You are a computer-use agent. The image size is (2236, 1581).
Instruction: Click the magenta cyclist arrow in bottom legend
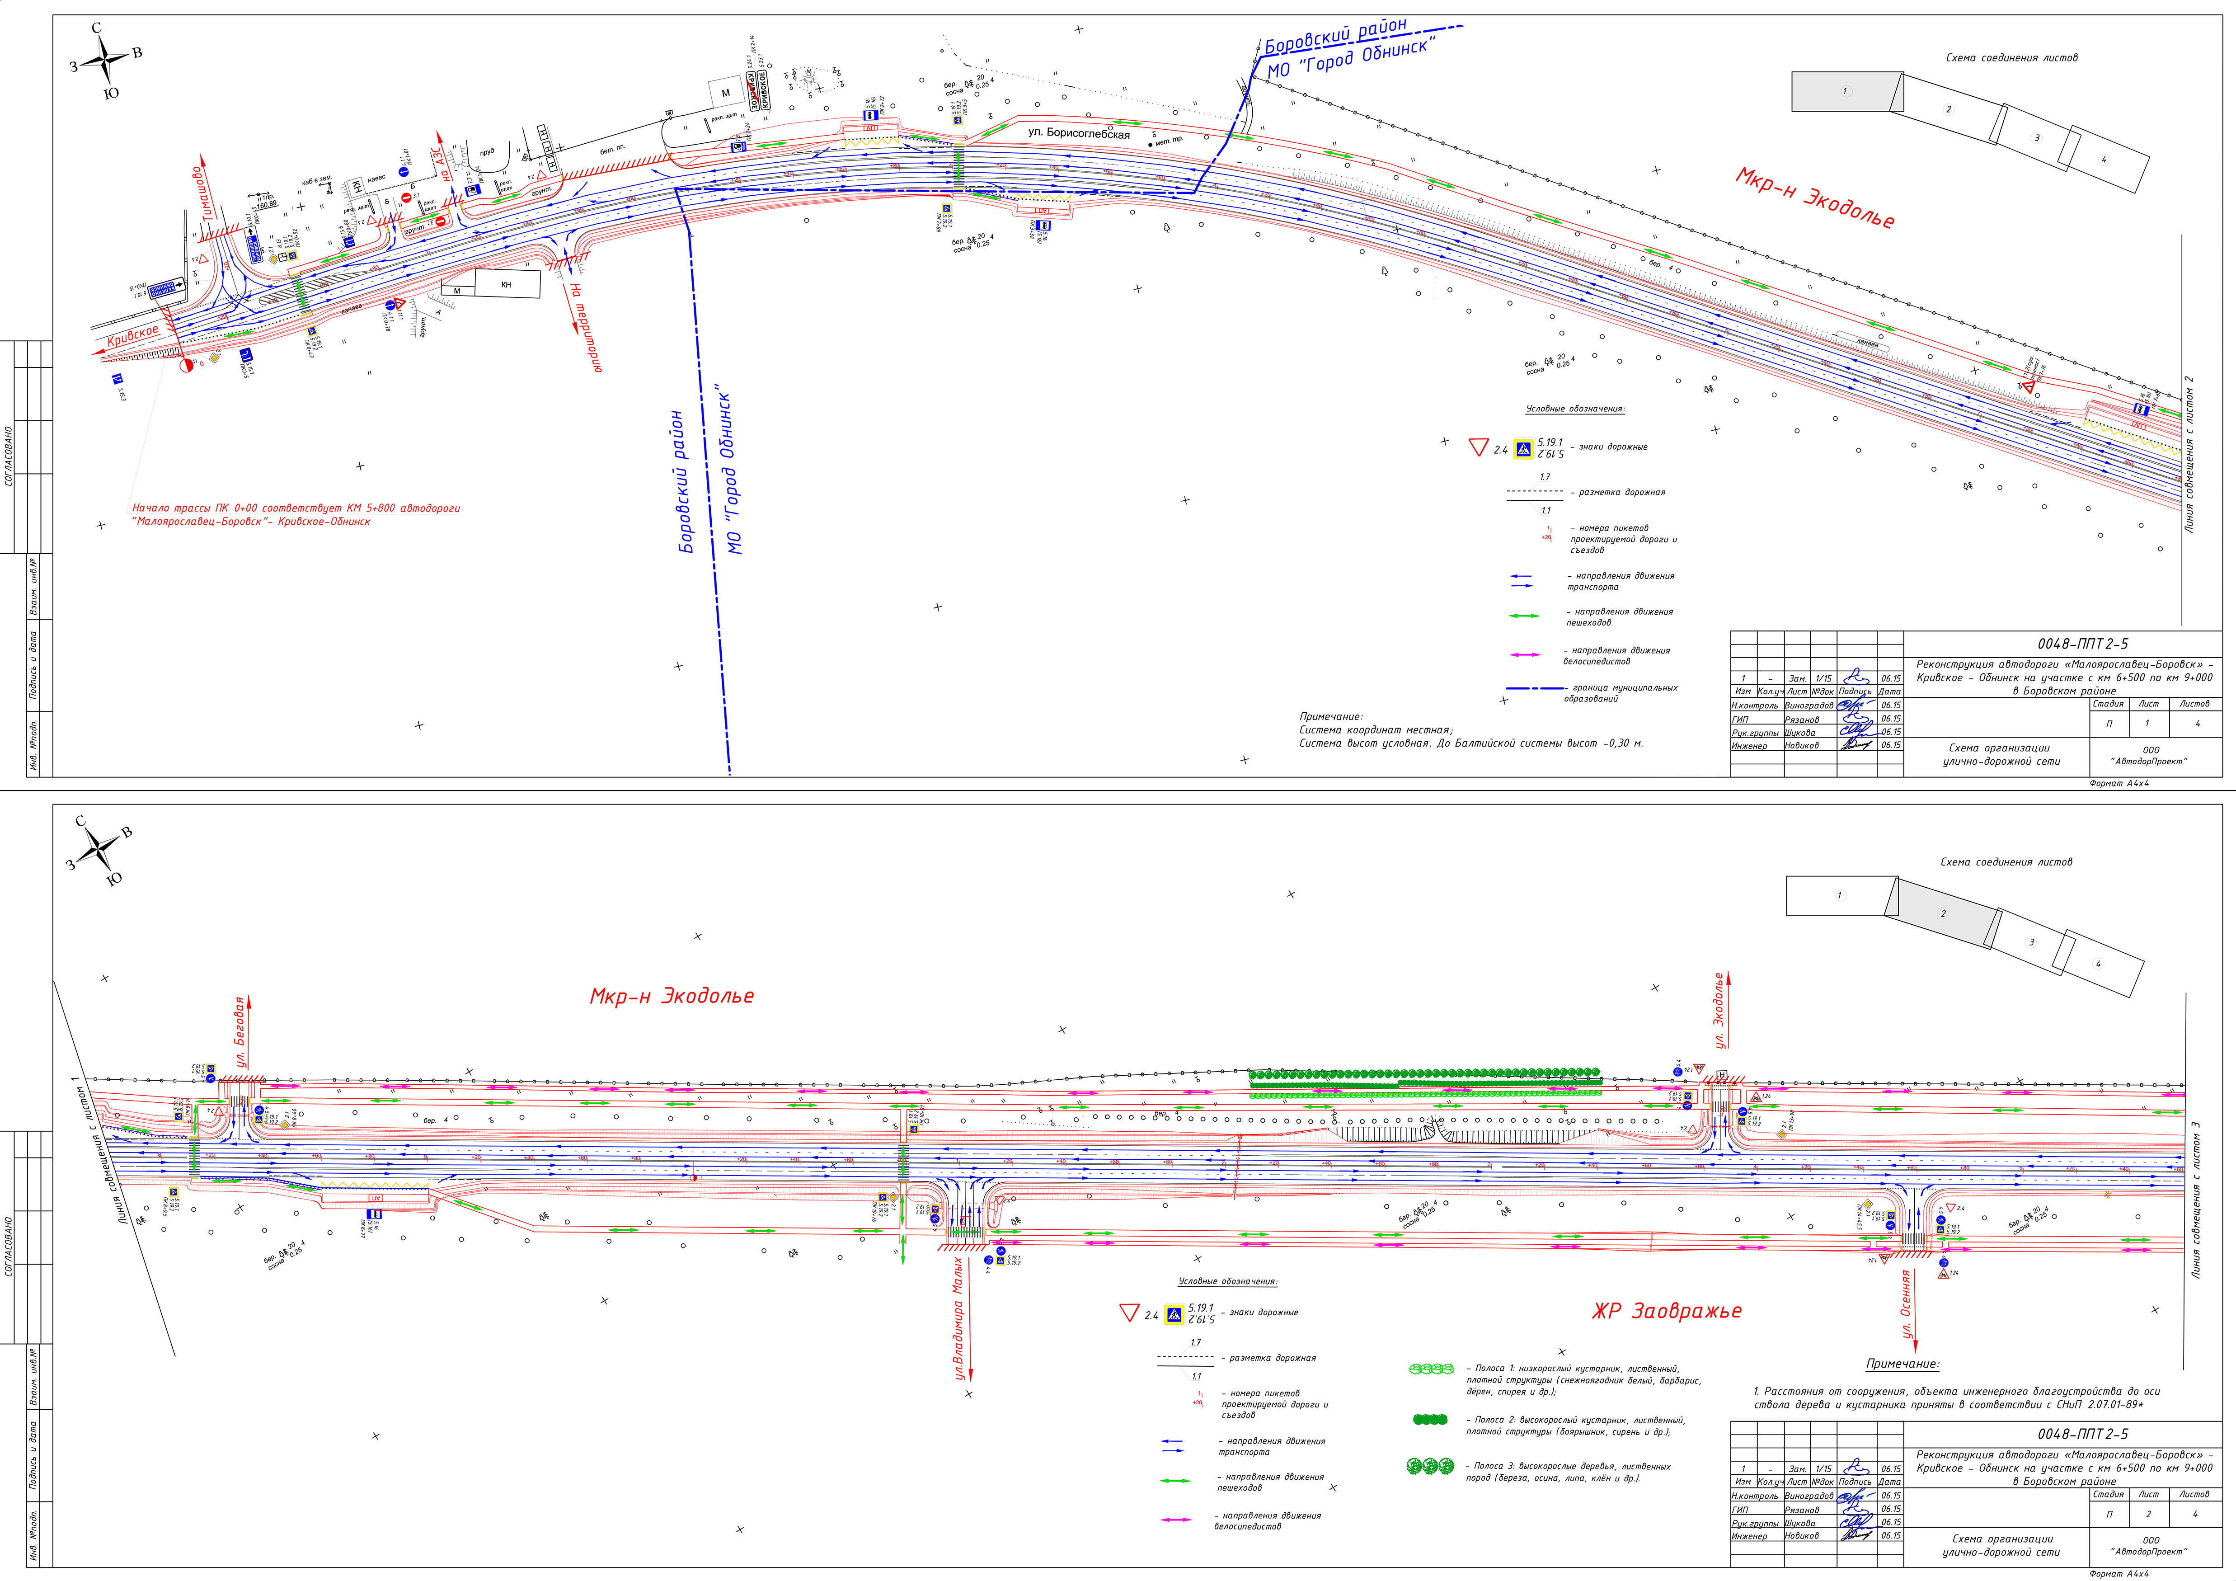(1175, 1520)
